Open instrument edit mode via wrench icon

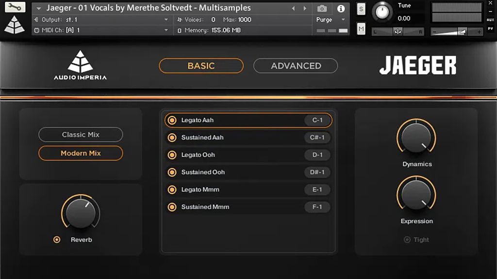pyautogui.click(x=15, y=7)
